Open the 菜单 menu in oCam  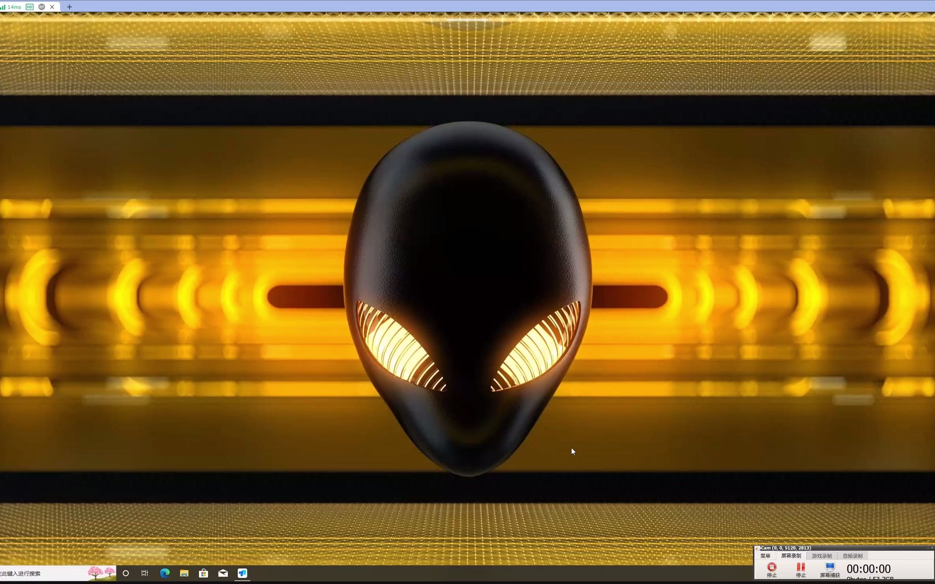pyautogui.click(x=765, y=556)
